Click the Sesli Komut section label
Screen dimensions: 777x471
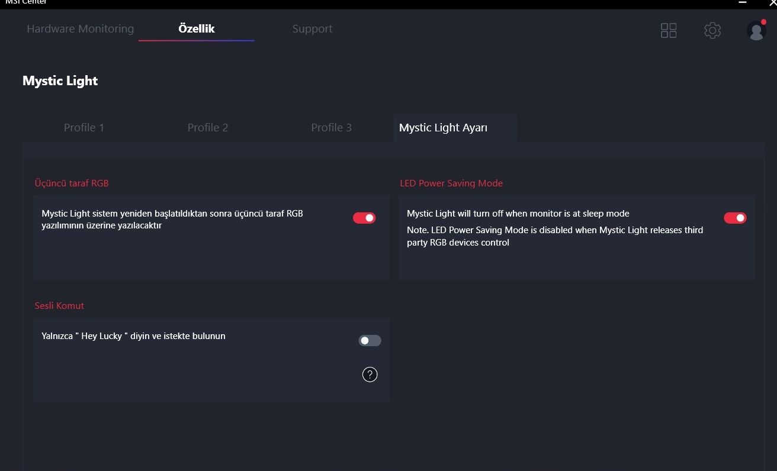tap(59, 305)
